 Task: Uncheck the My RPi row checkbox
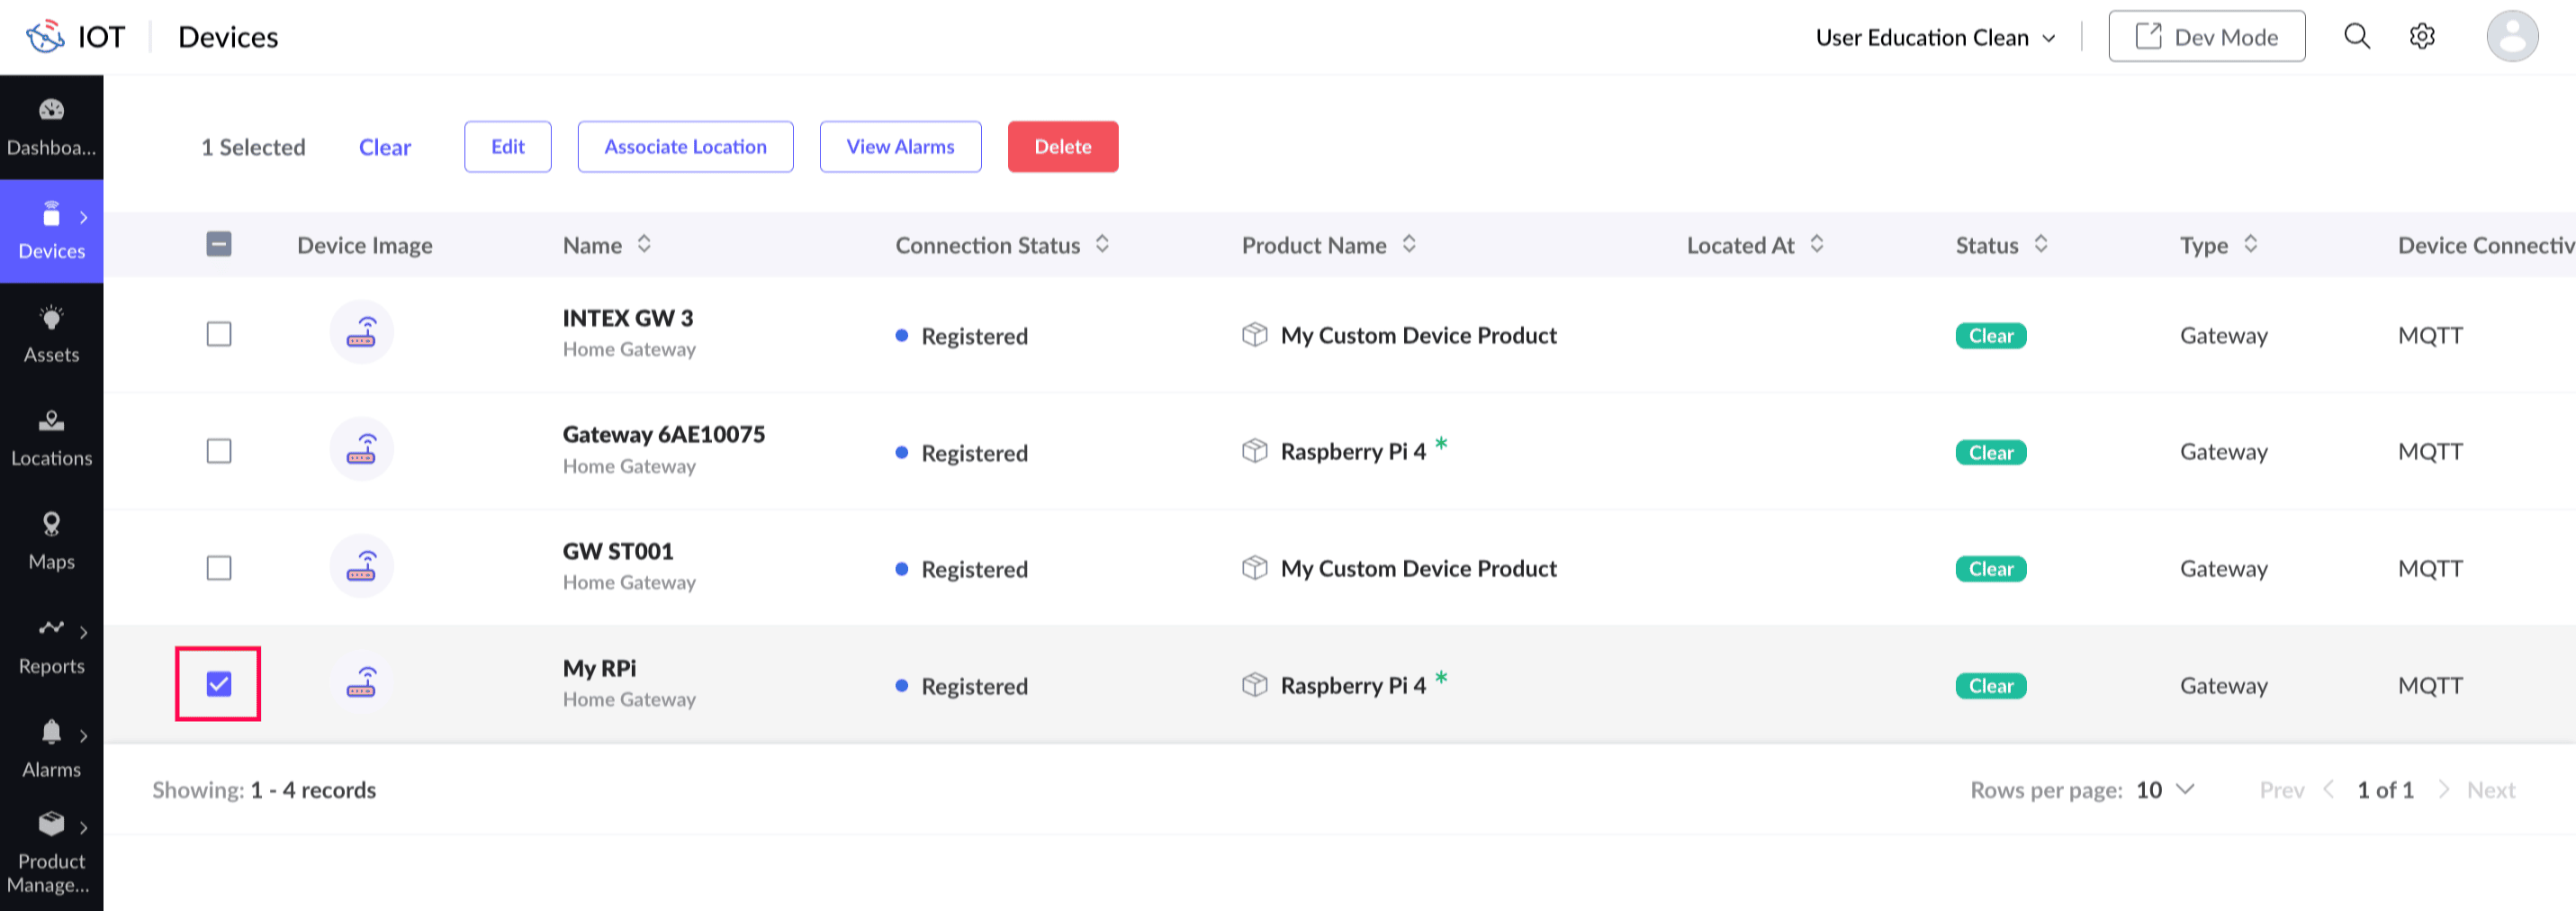[219, 684]
